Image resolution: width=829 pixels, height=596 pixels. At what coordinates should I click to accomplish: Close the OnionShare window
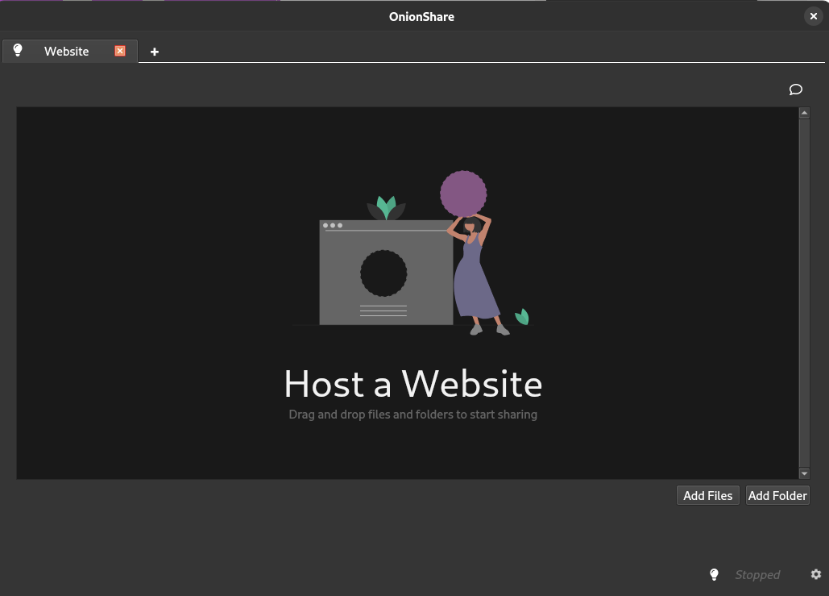tap(813, 16)
